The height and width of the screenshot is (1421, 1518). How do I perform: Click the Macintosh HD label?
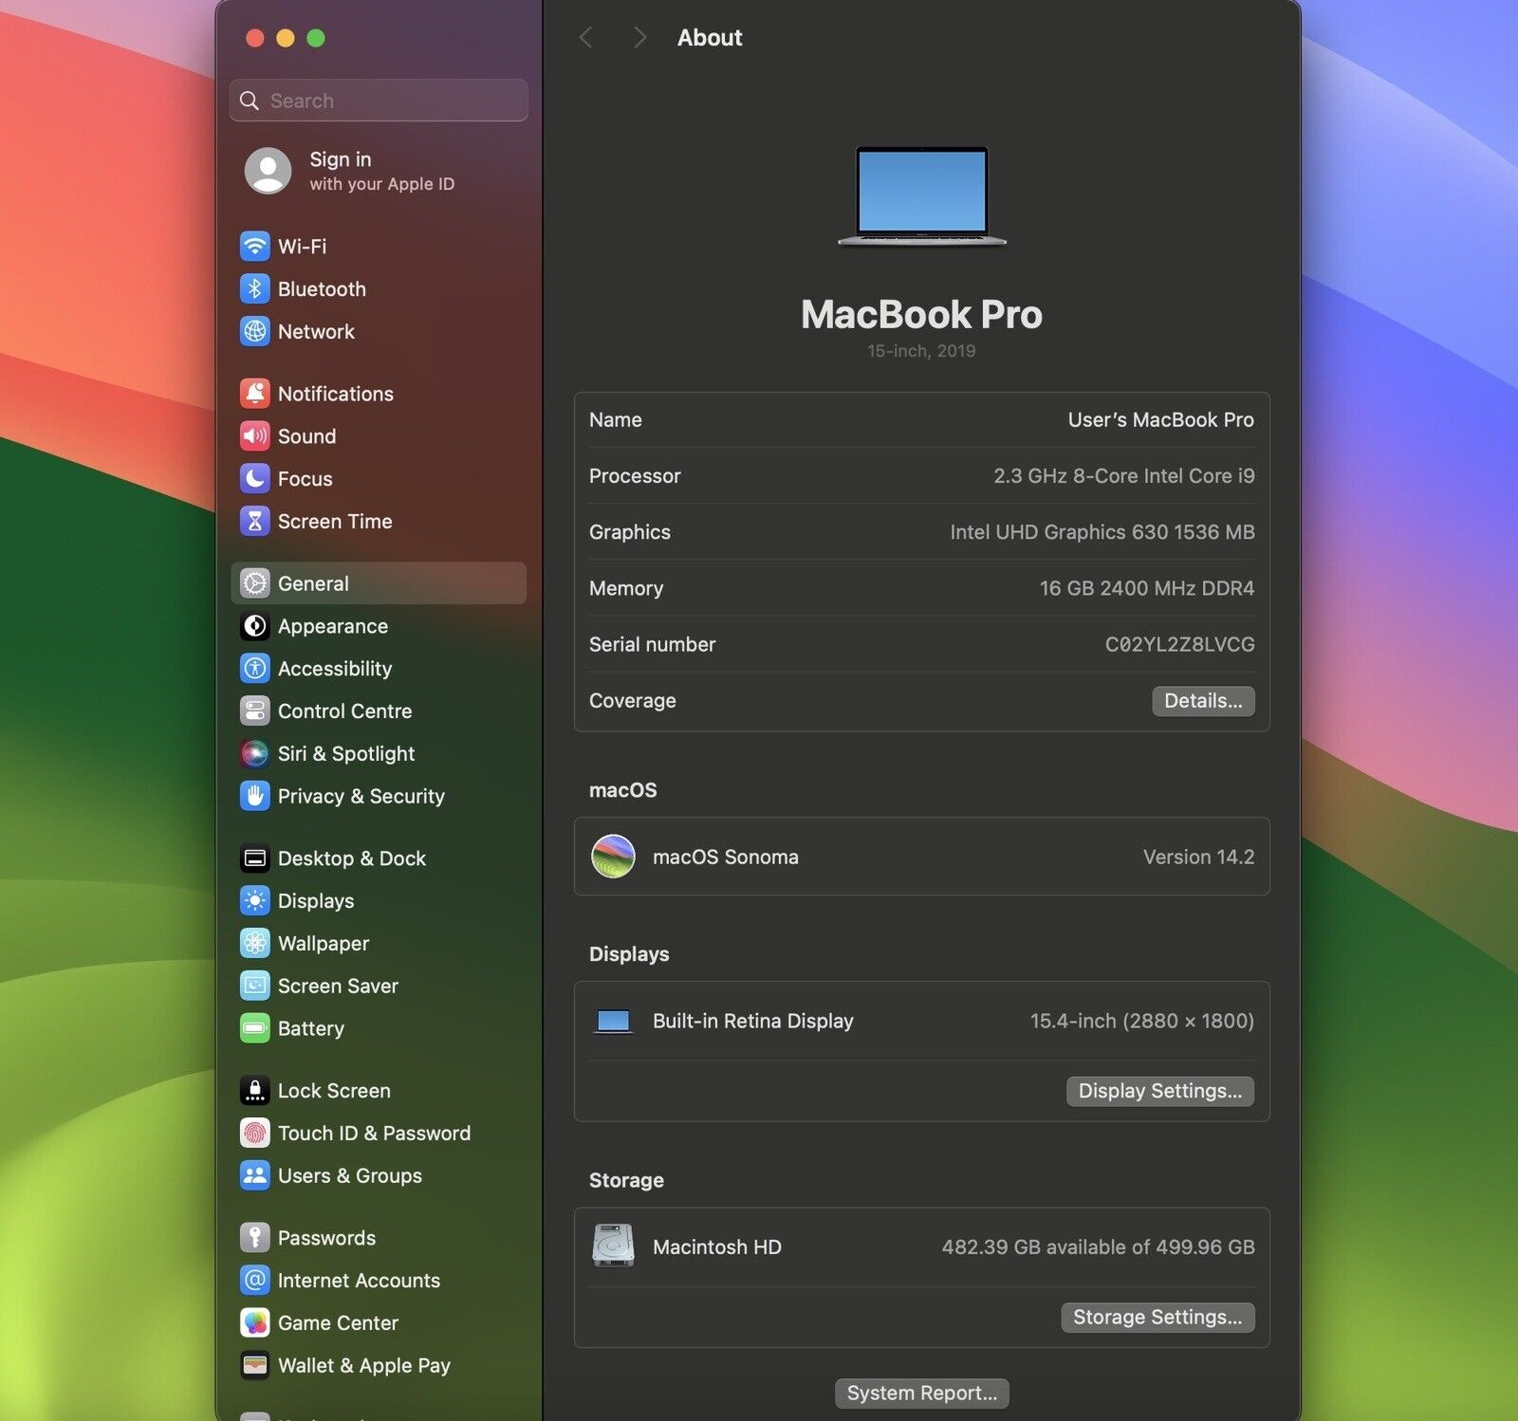click(717, 1247)
